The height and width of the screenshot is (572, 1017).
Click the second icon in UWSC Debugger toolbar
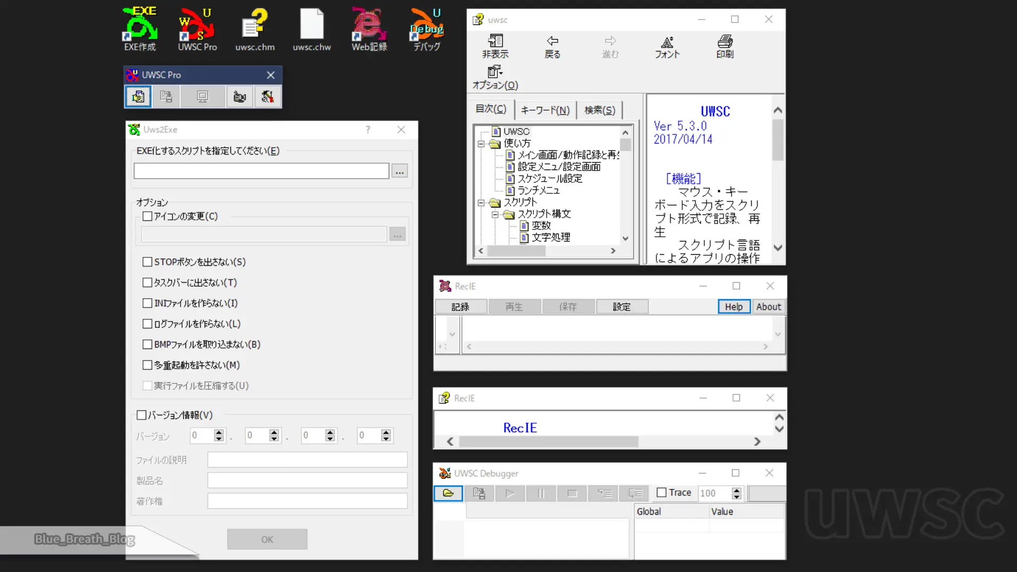click(x=479, y=493)
